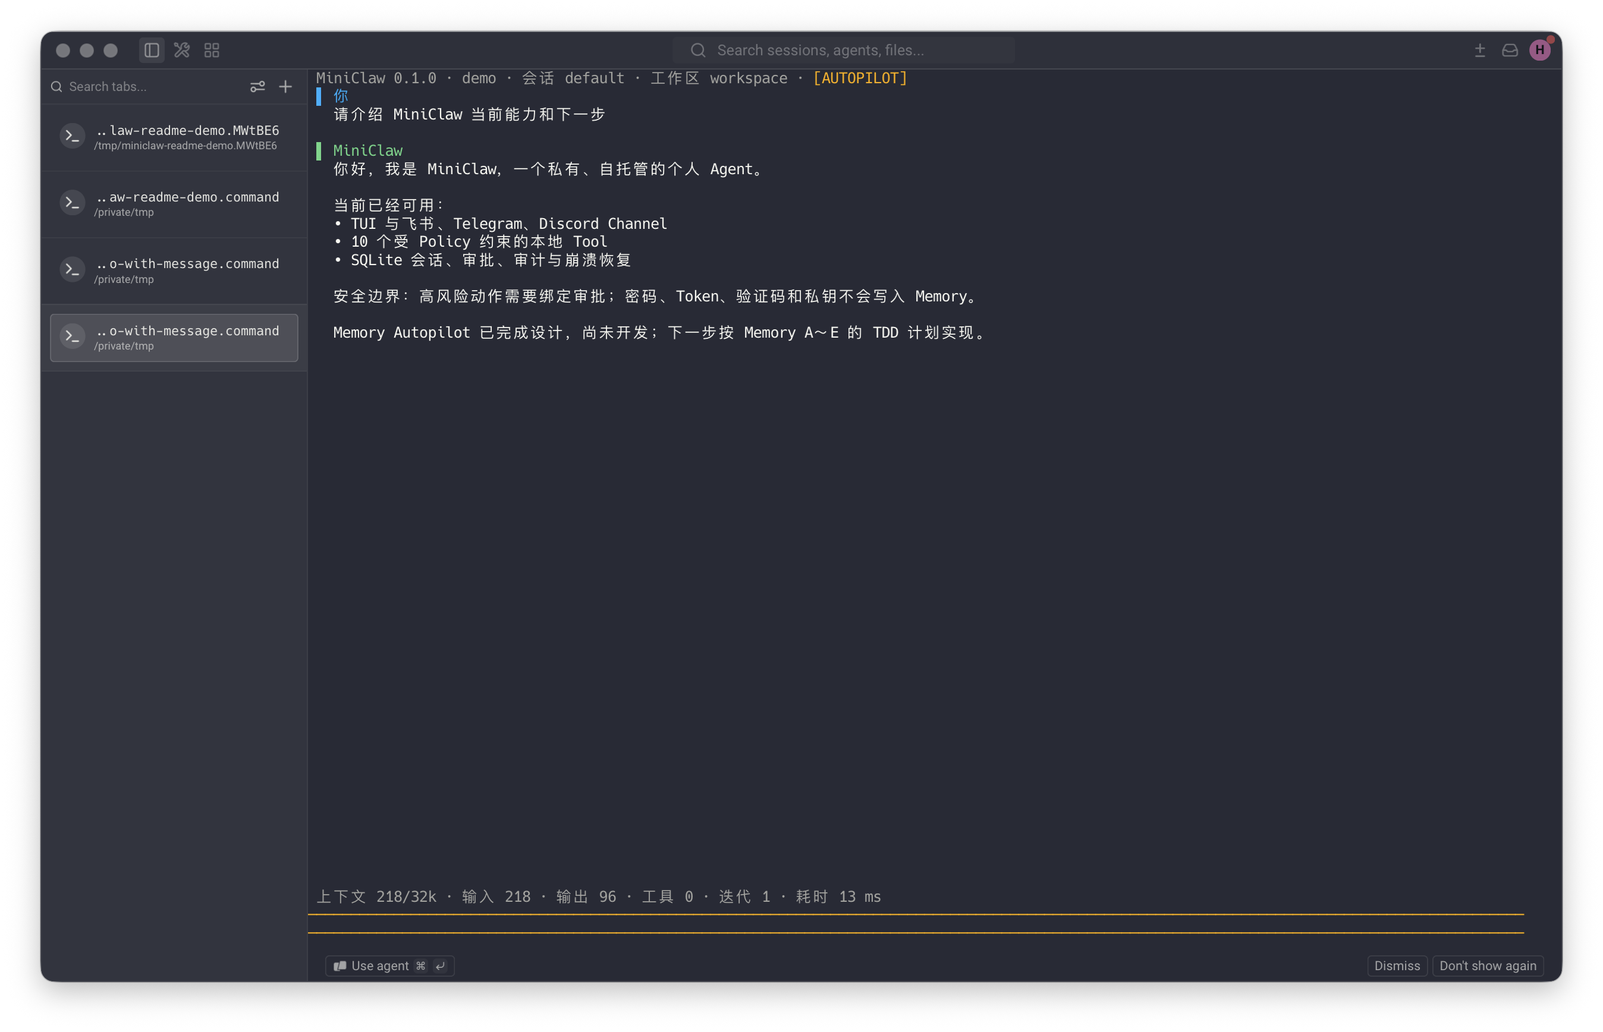The height and width of the screenshot is (1032, 1603).
Task: Switch to the ..aw-readme-demo.command tab
Action: tap(174, 204)
